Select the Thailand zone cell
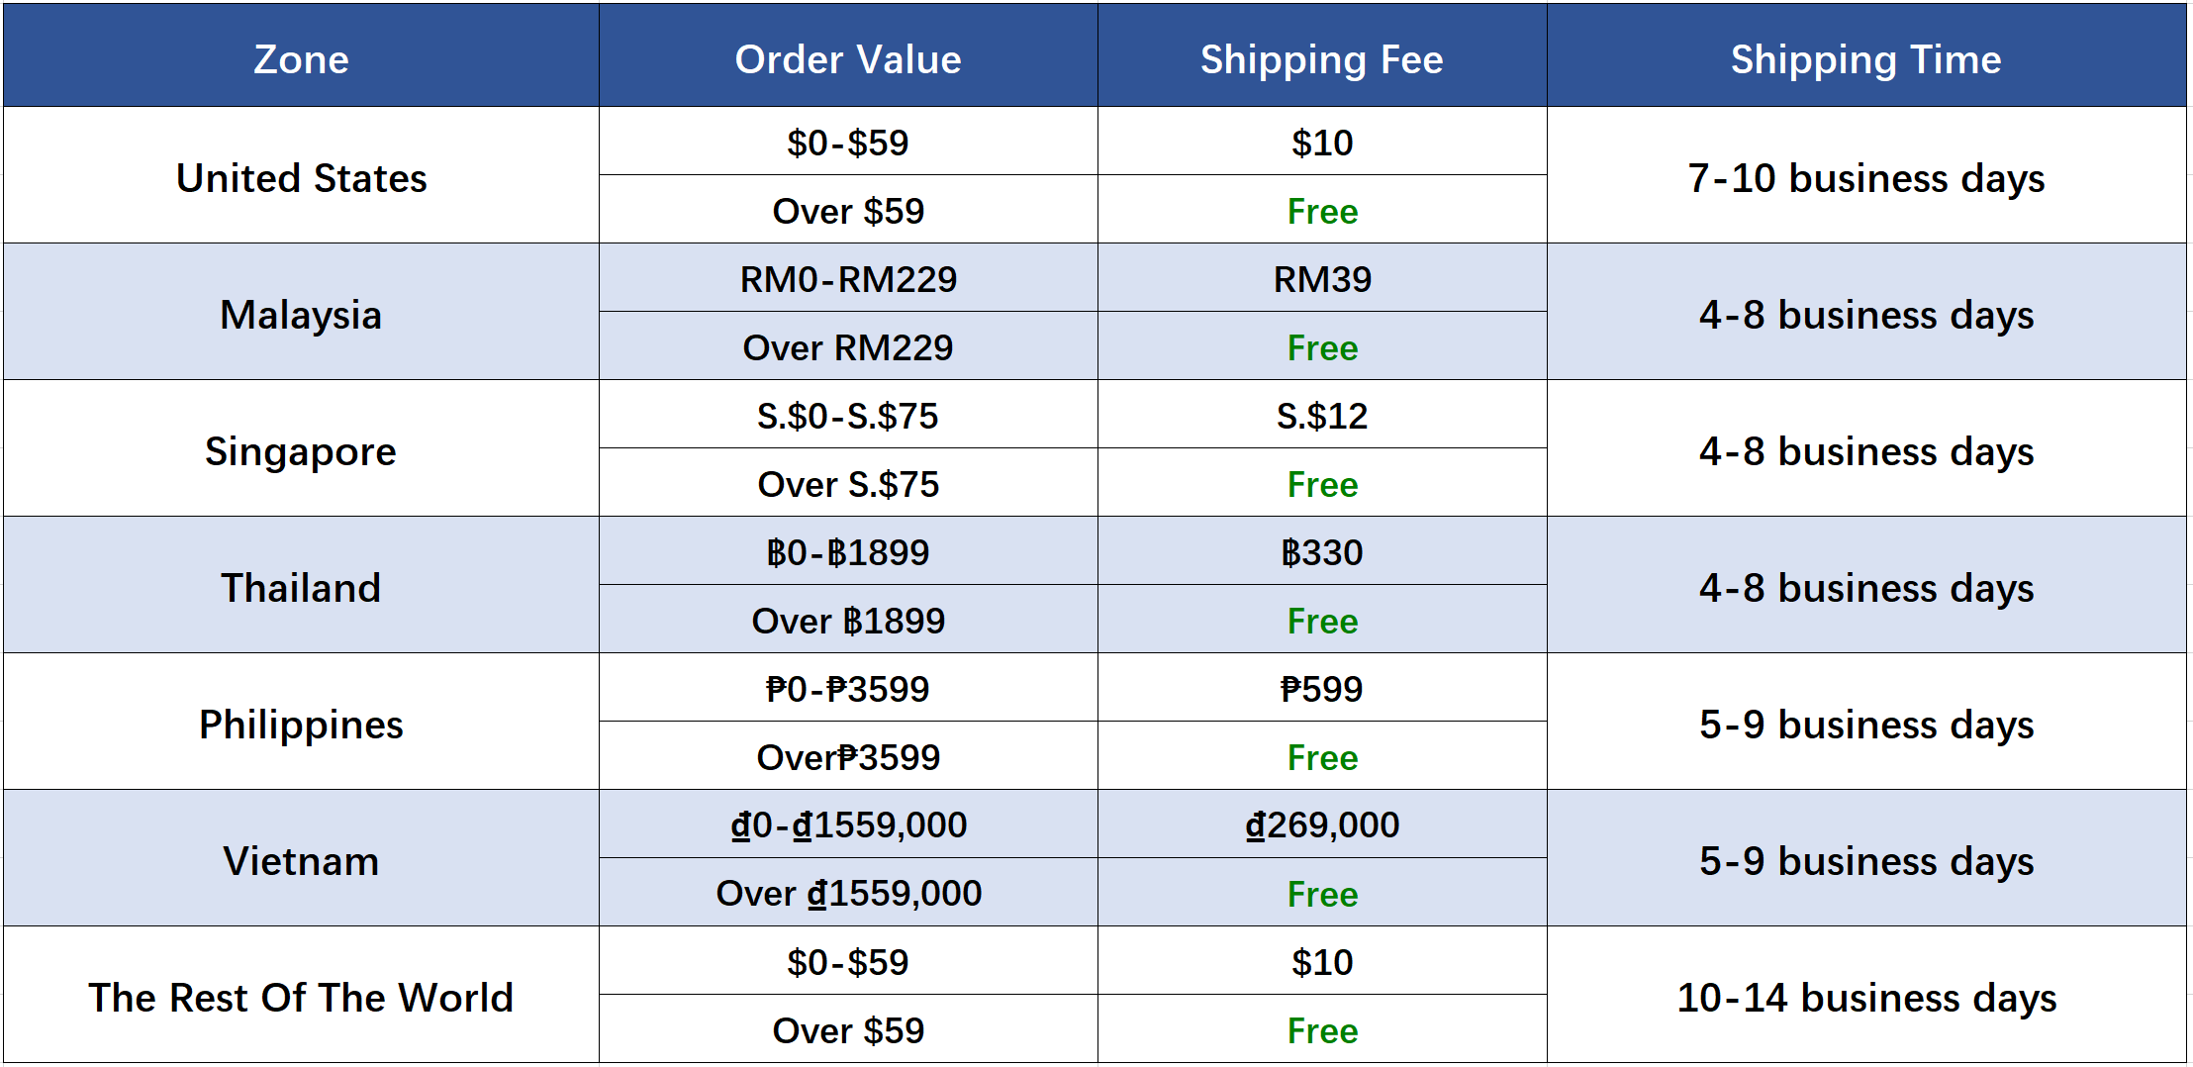Screen dimensions: 2193x1067 (301, 588)
